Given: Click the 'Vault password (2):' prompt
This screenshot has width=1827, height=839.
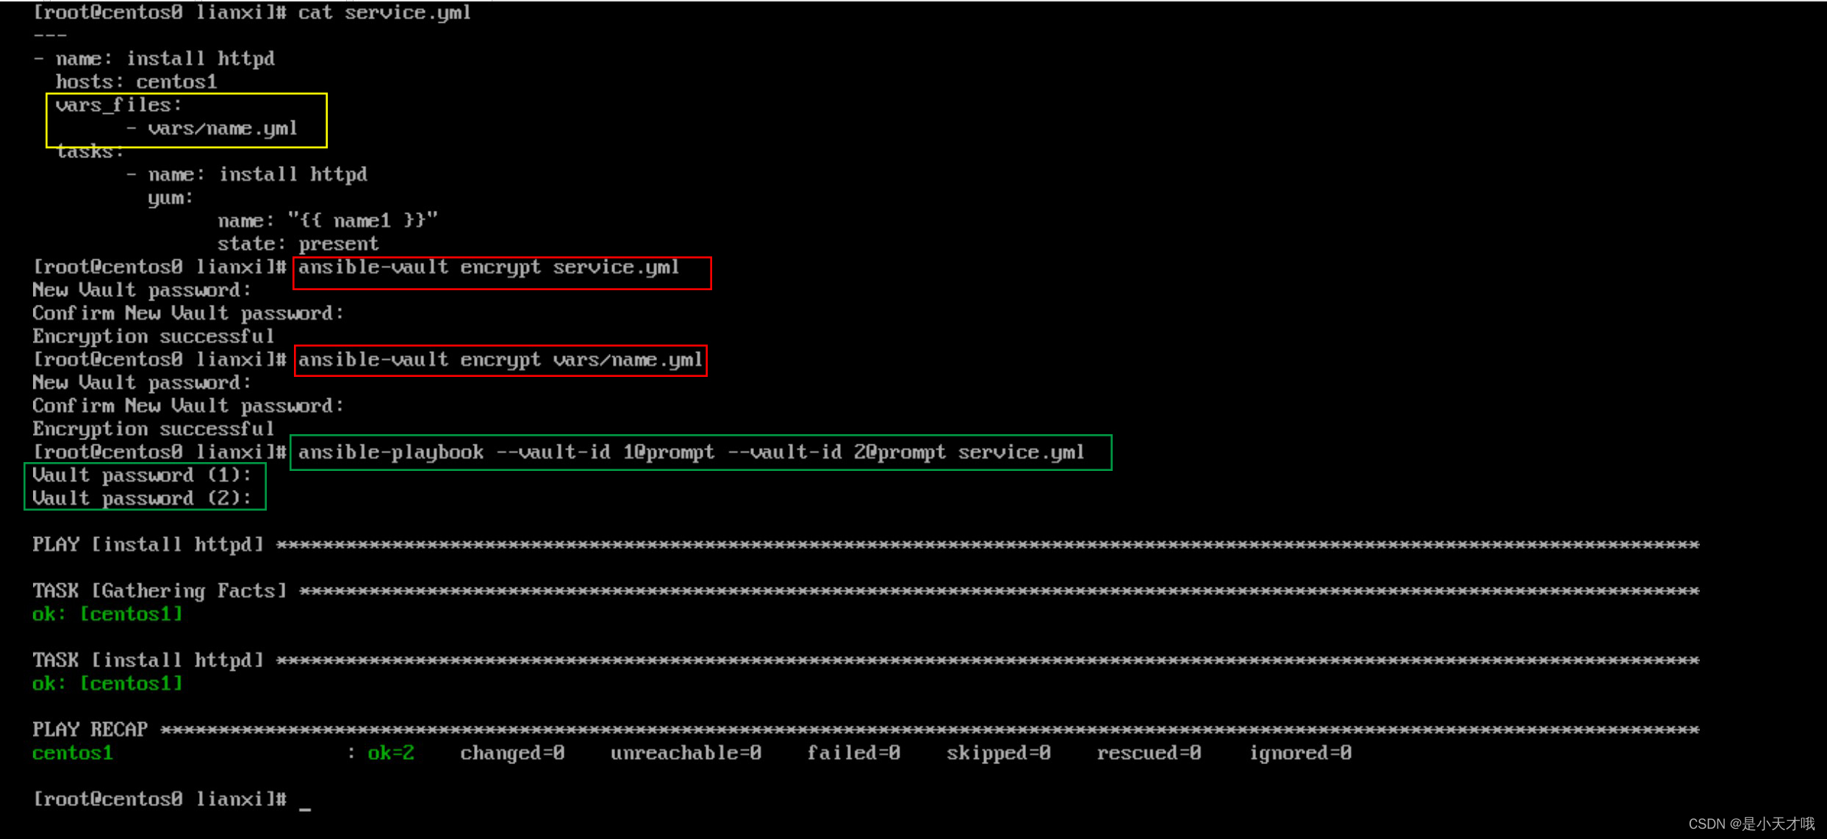Looking at the screenshot, I should coord(141,499).
